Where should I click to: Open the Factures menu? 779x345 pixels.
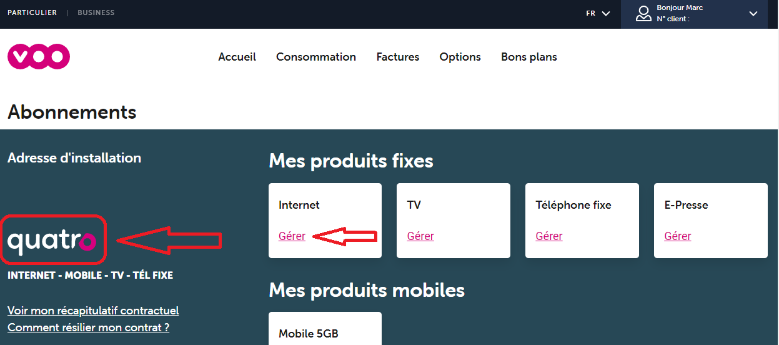pos(398,57)
